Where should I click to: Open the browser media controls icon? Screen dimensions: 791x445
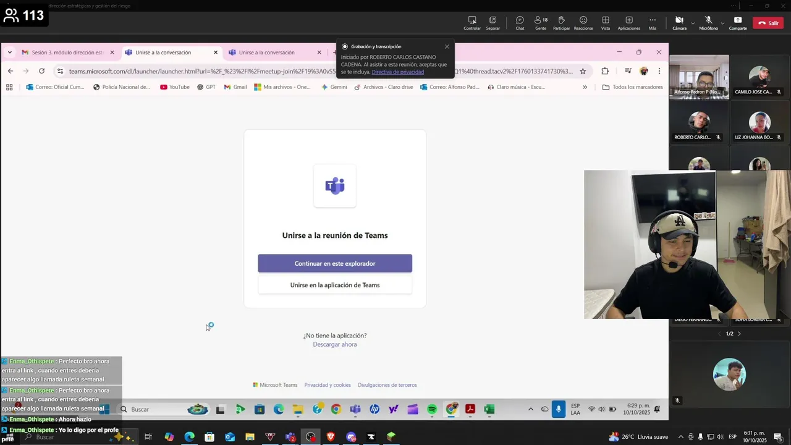(x=628, y=71)
